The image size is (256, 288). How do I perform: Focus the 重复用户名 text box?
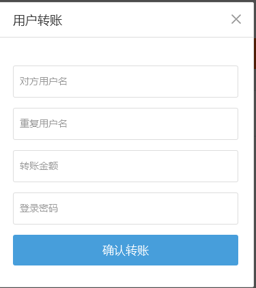(x=126, y=124)
